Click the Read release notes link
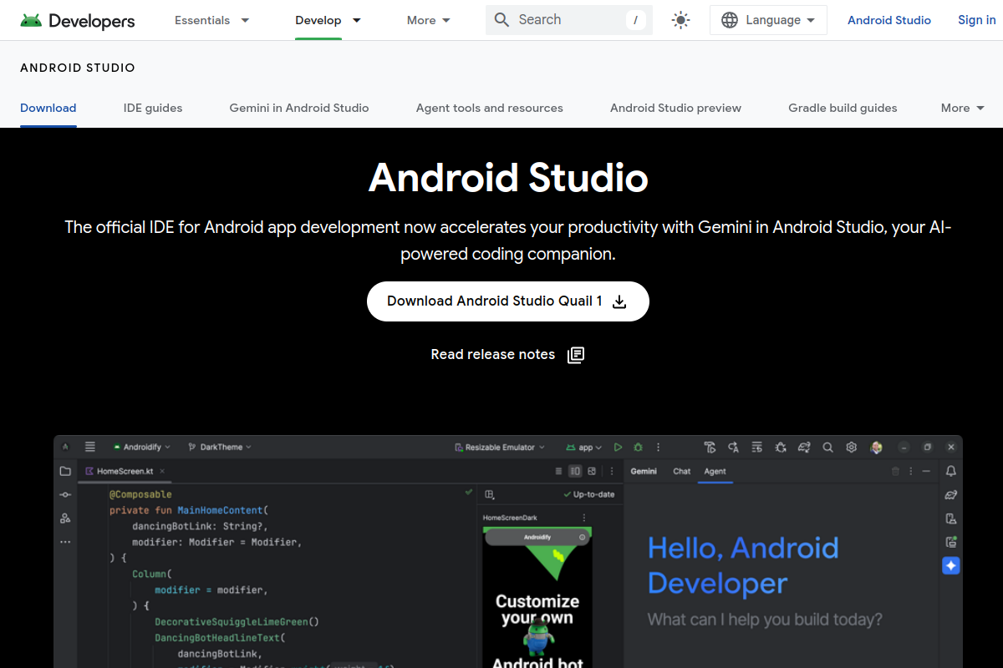This screenshot has height=668, width=1003. [x=507, y=355]
